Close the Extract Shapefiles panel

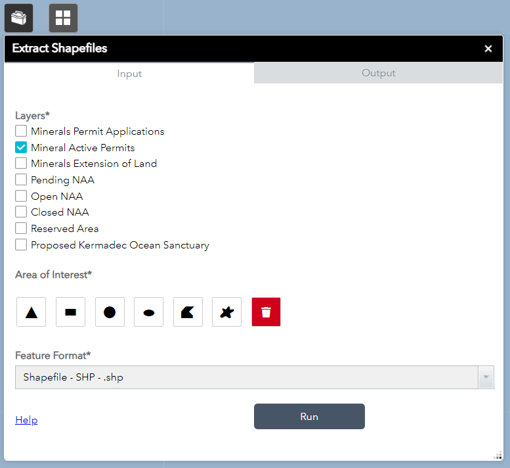tap(488, 49)
